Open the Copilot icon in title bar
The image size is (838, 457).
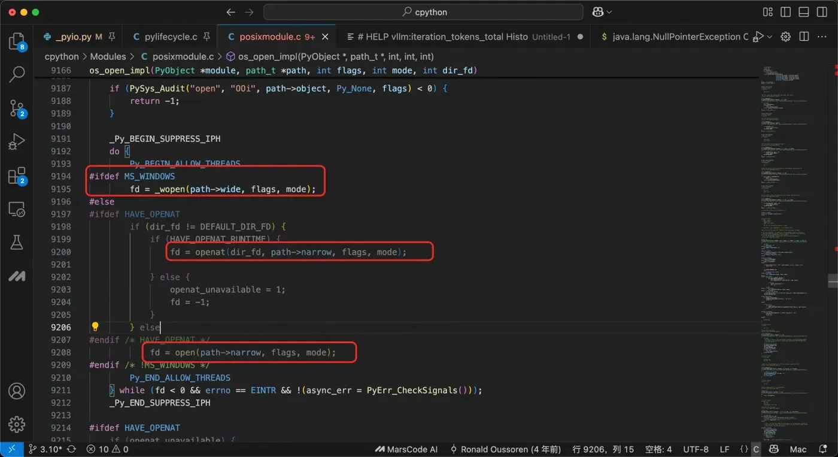[597, 12]
